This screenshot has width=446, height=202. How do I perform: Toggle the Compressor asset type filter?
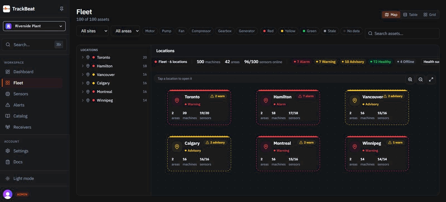pyautogui.click(x=201, y=31)
